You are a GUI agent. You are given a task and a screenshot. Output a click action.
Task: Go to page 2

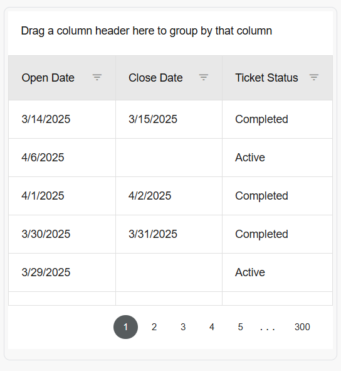click(154, 327)
